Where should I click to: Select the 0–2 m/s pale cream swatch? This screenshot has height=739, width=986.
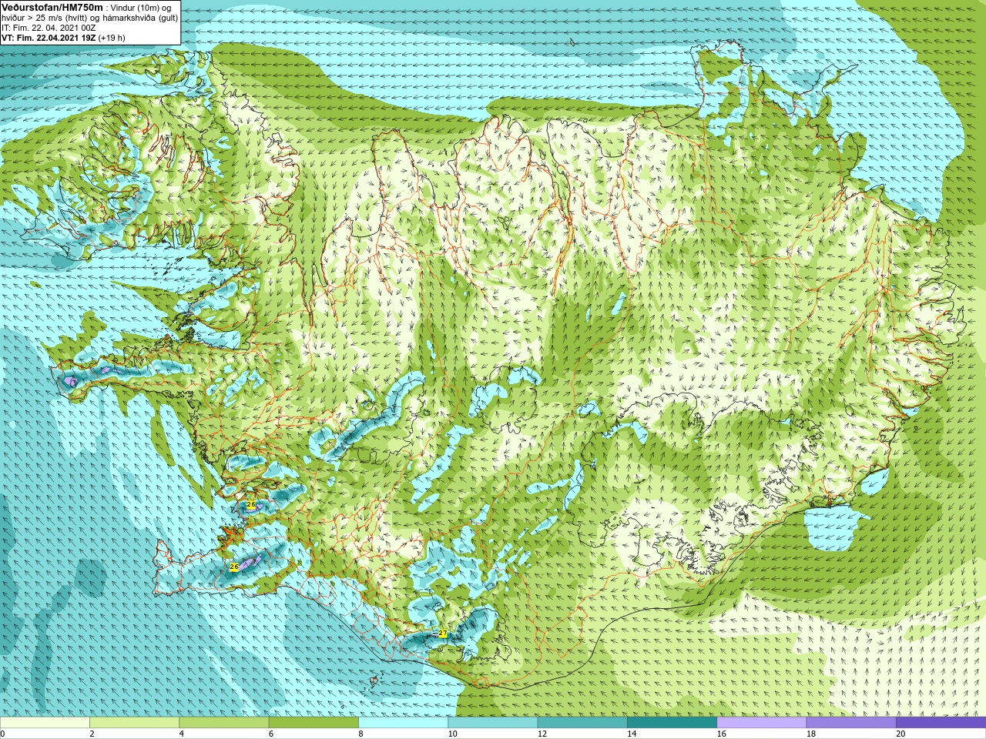[x=45, y=723]
